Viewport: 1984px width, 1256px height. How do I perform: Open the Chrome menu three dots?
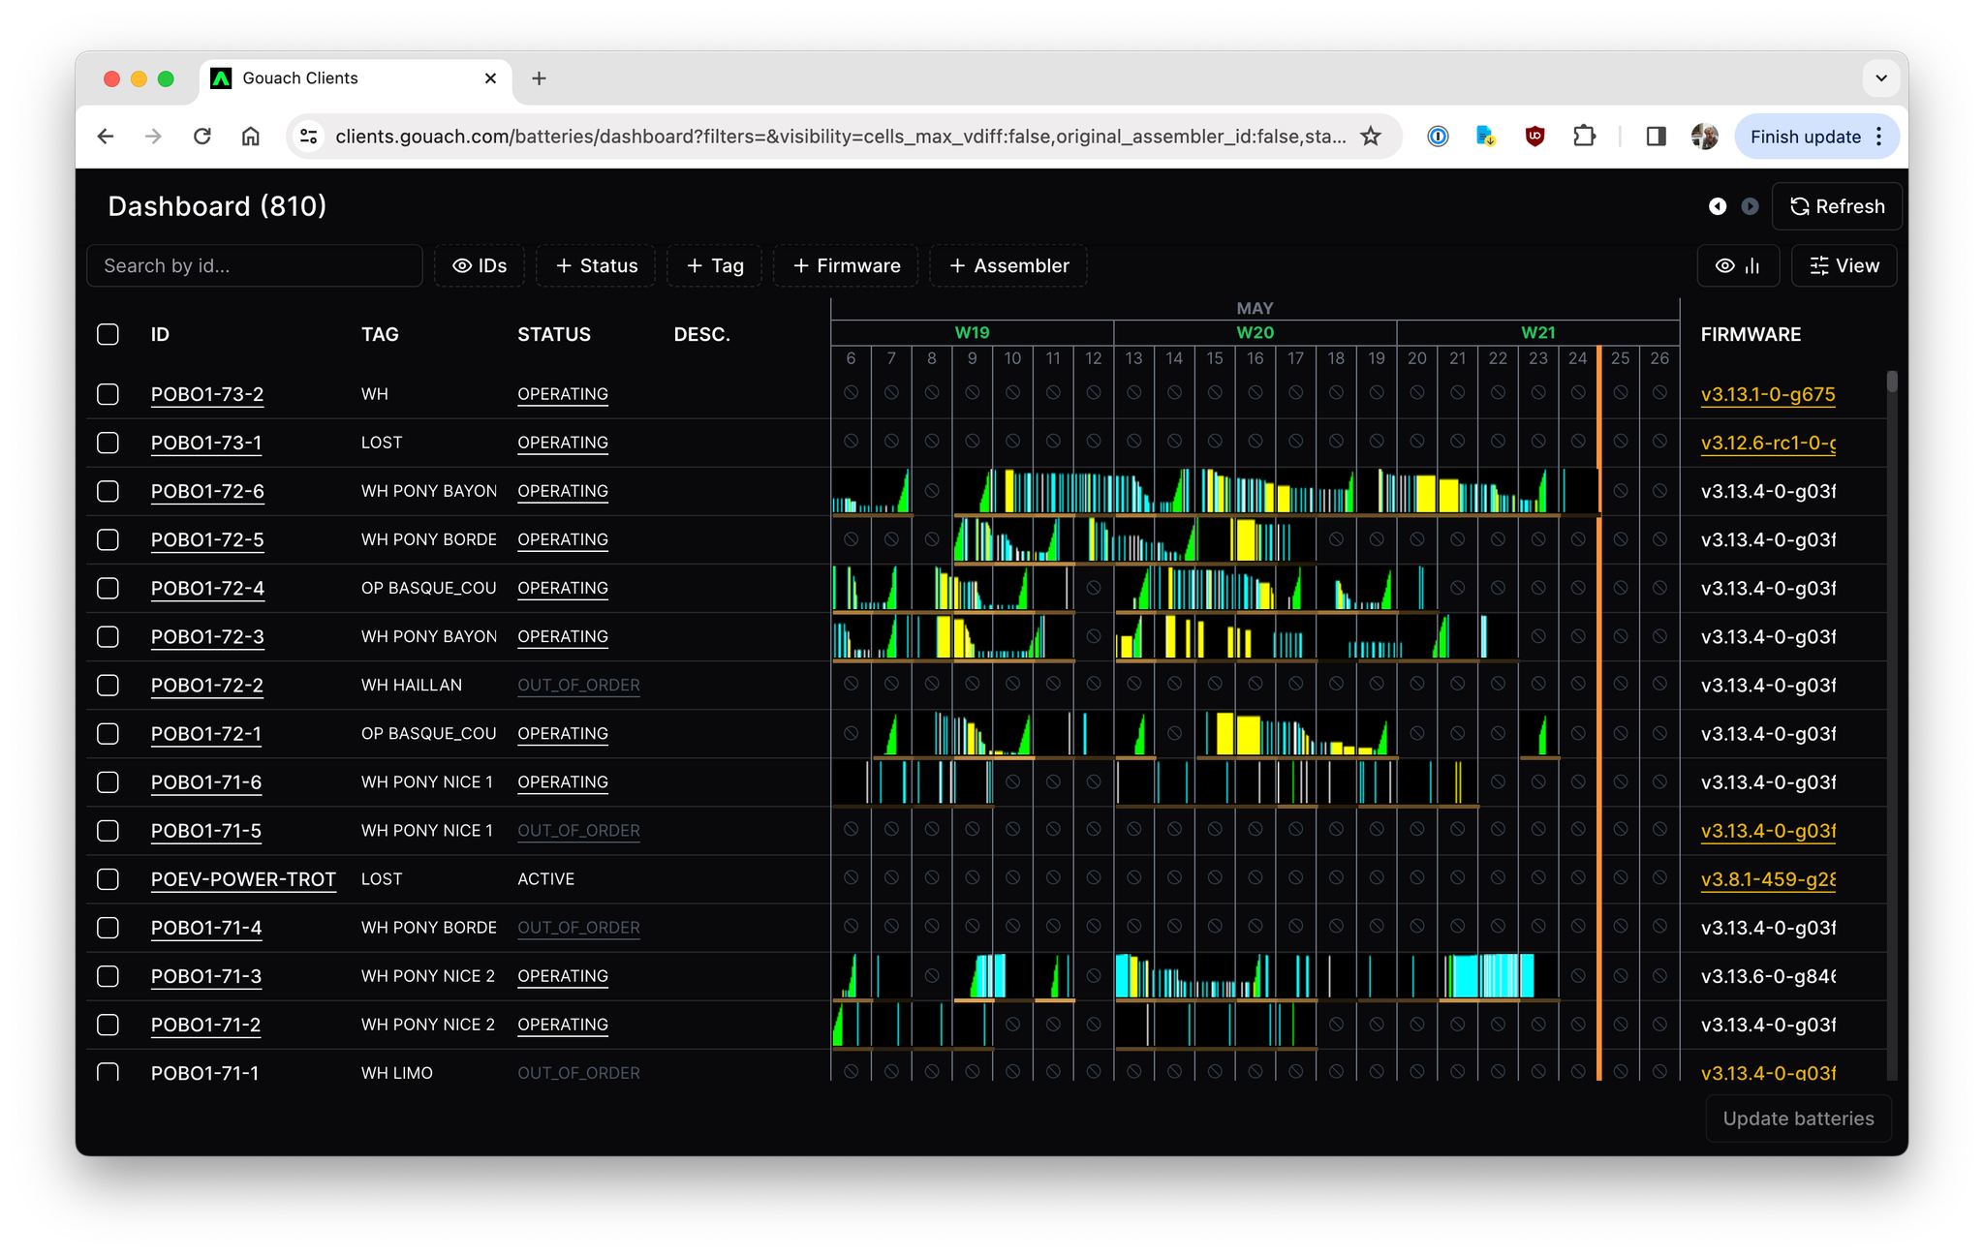coord(1879,137)
